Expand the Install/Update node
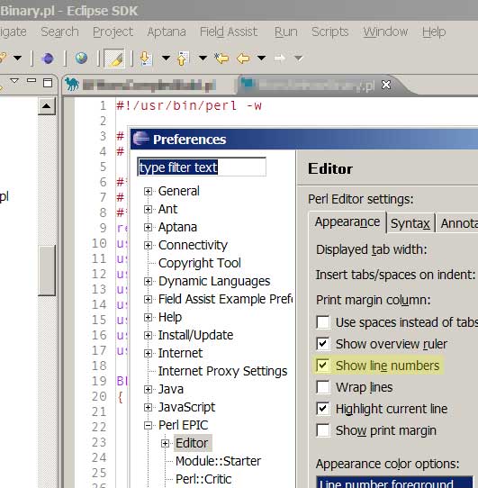This screenshot has width=478, height=488. (x=149, y=335)
